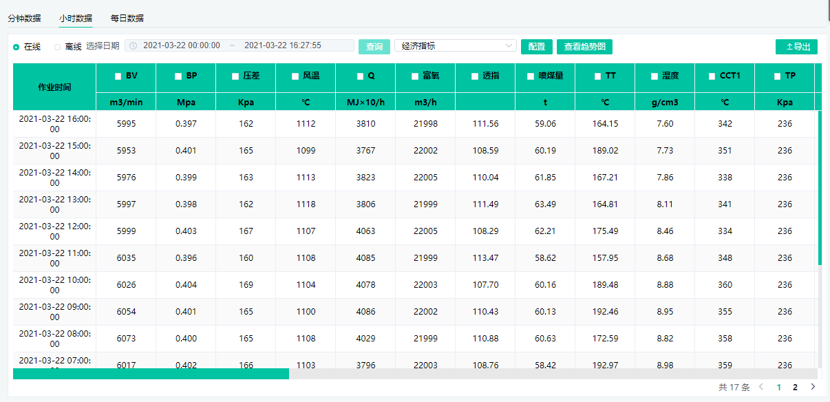The height and width of the screenshot is (402, 830).
Task: Click row time 2021-03-22 11:00:00
Action: point(54,258)
